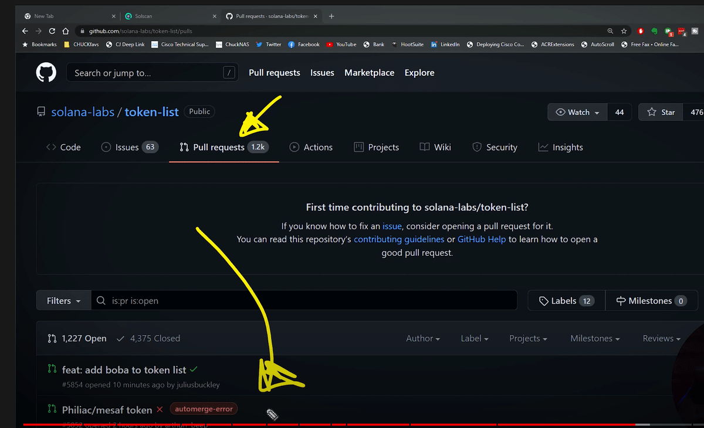Click the address bar URL
This screenshot has height=428, width=704.
141,31
